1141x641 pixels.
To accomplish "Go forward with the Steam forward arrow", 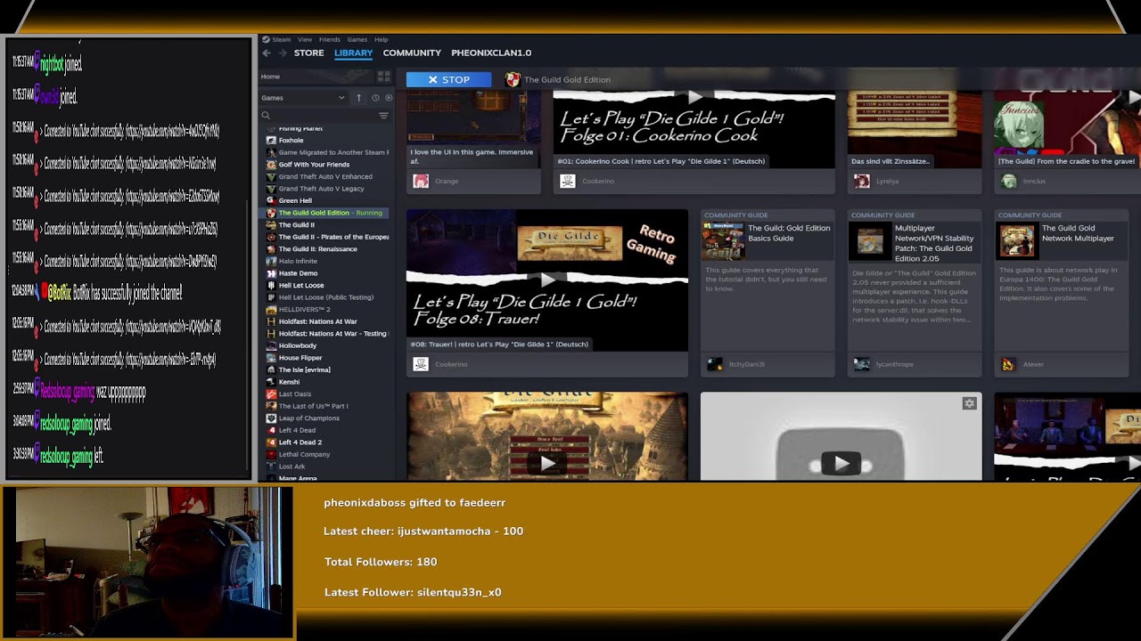I will click(x=282, y=53).
